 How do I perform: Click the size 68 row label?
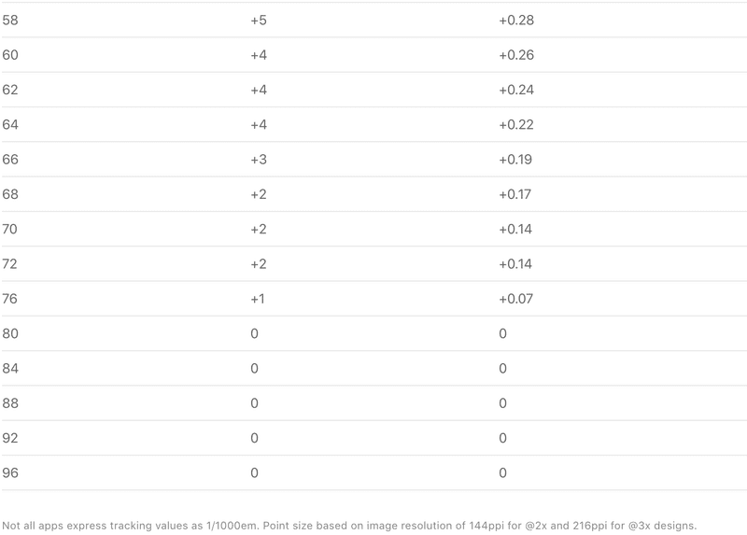point(10,194)
